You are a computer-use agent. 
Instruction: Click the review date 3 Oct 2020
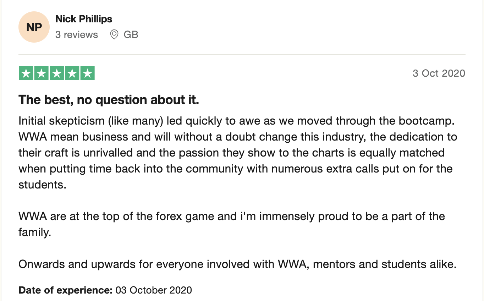439,73
